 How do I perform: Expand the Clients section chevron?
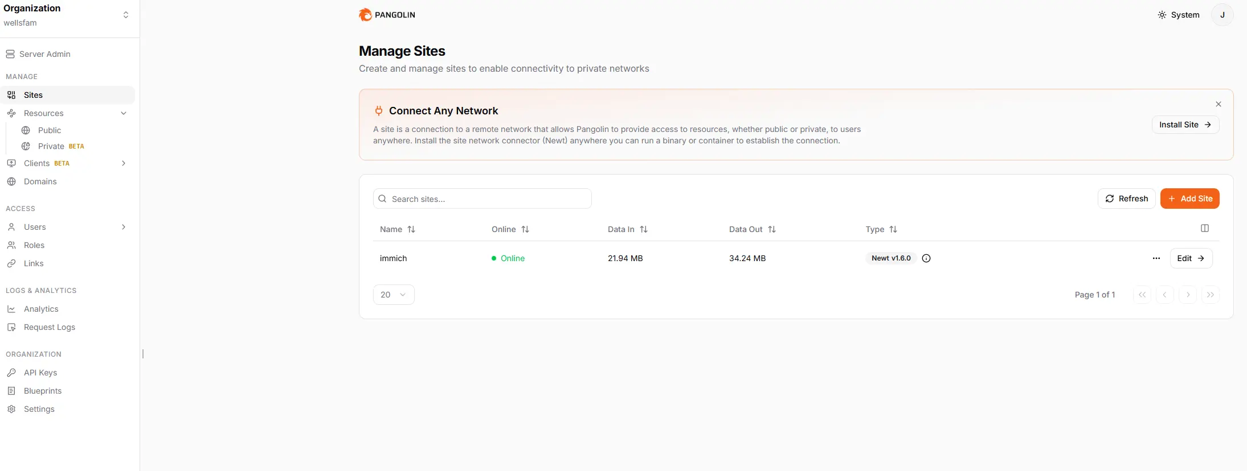(x=124, y=163)
